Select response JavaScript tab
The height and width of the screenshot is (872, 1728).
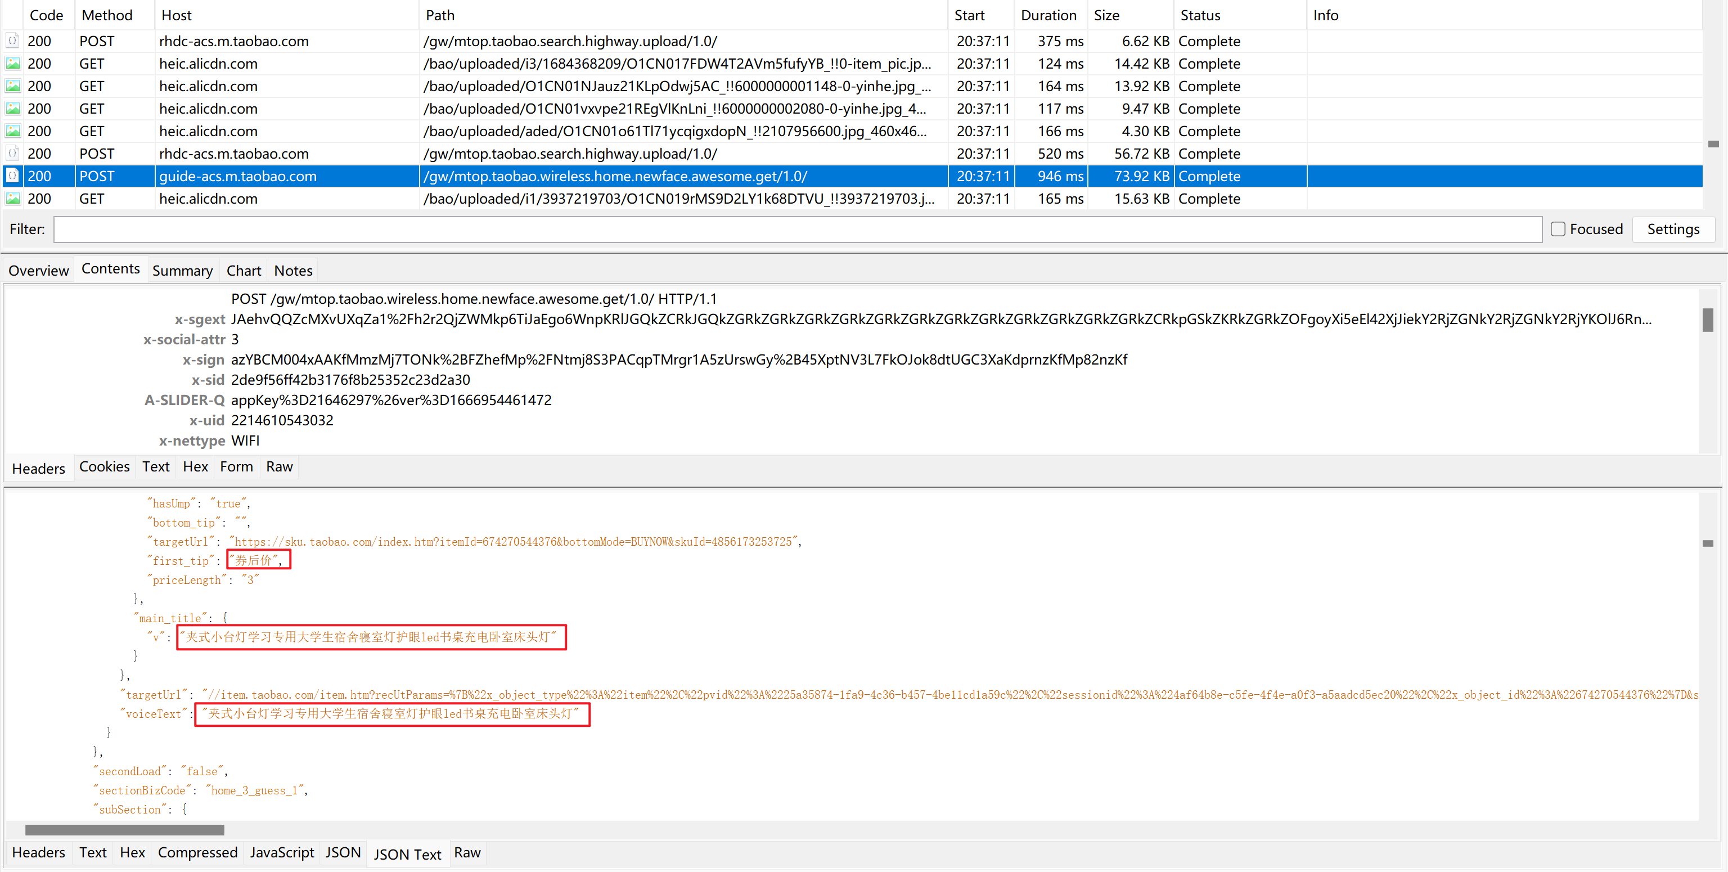282,852
